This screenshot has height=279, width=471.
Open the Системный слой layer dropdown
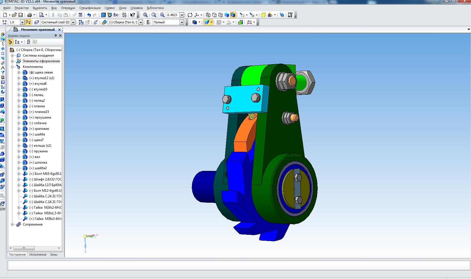[73, 22]
